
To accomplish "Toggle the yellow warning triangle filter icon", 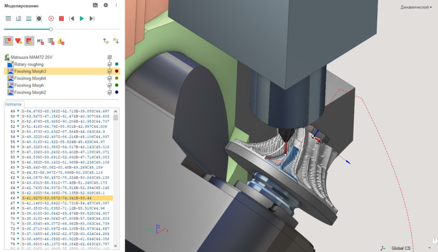I will (61, 41).
